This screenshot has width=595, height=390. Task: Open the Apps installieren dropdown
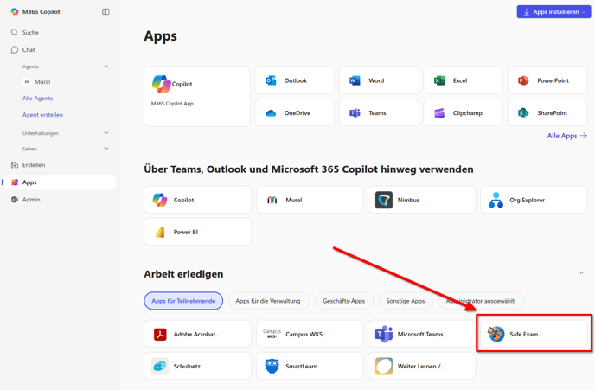tap(553, 12)
